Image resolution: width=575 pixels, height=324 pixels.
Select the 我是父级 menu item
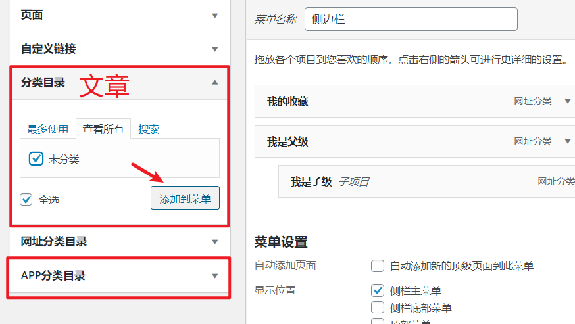(414, 141)
